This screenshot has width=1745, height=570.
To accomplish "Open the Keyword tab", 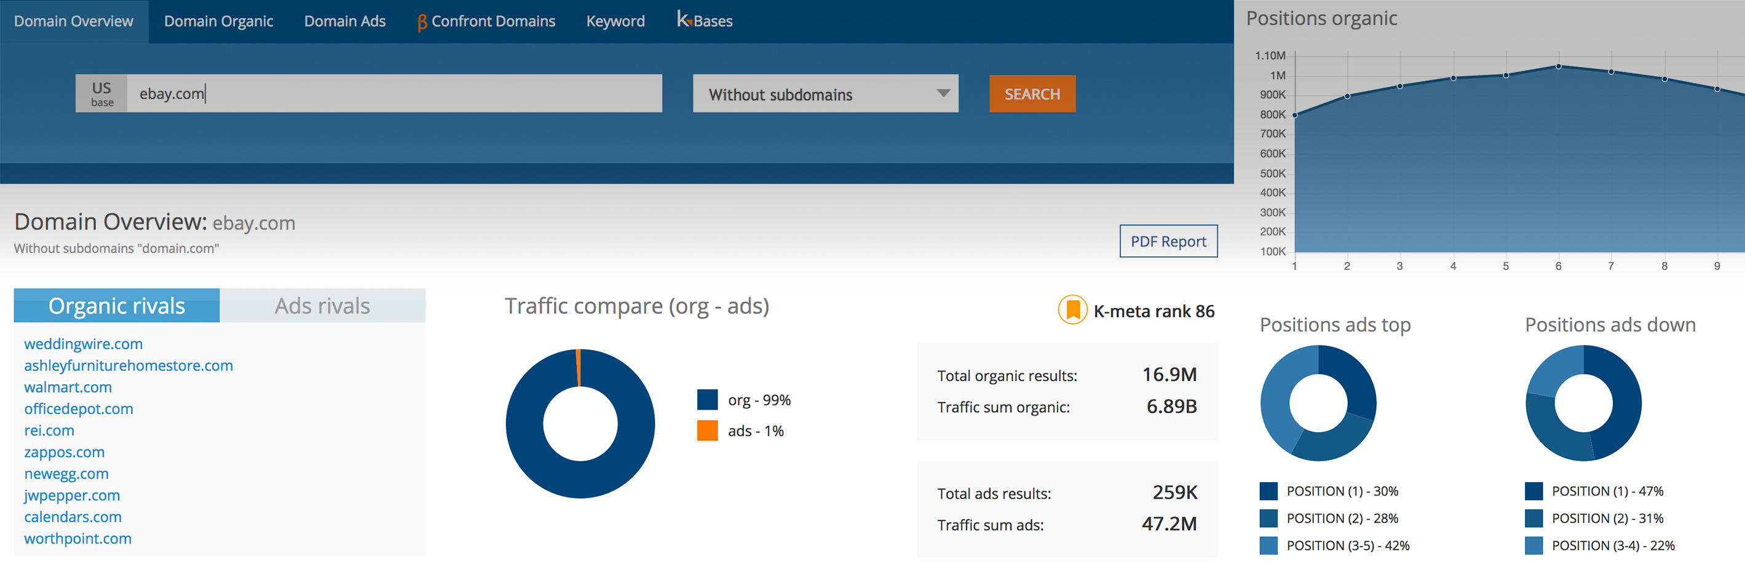I will pos(615,21).
